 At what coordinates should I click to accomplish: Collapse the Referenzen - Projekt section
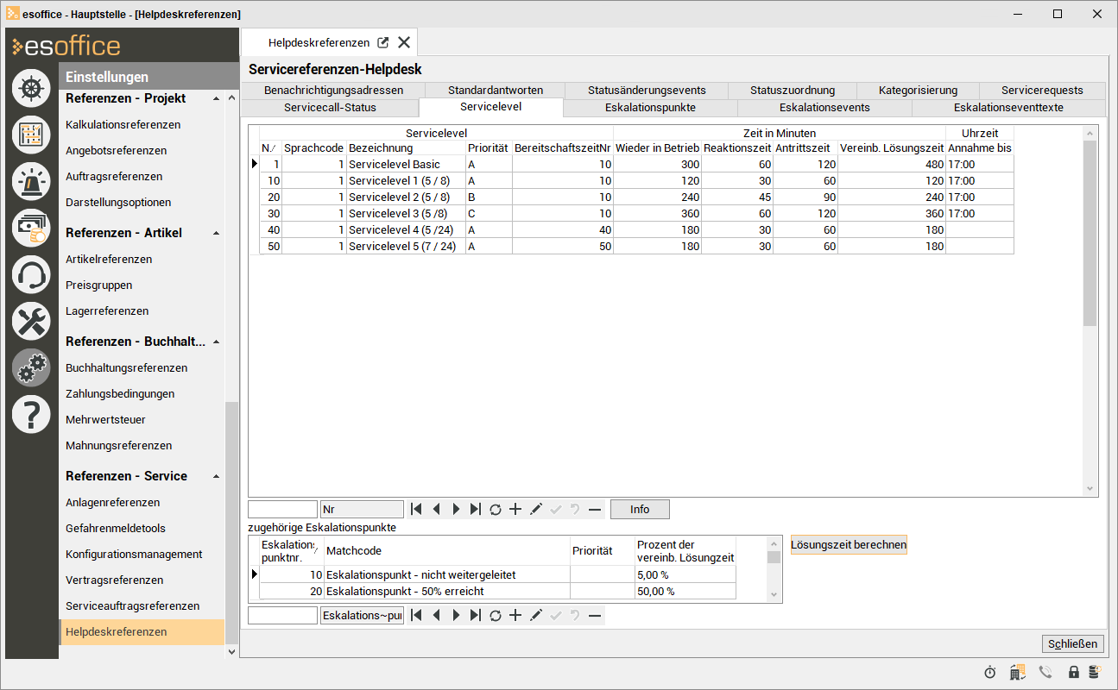click(216, 99)
